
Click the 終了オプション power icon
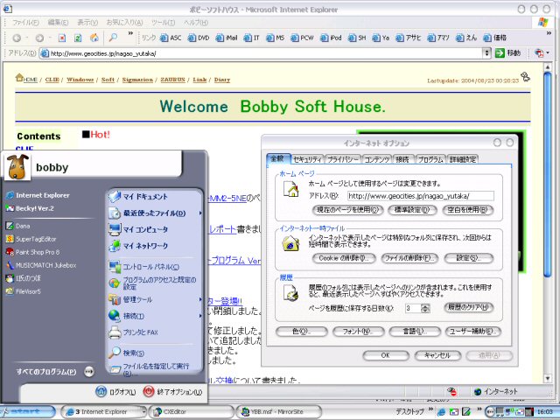tap(149, 392)
